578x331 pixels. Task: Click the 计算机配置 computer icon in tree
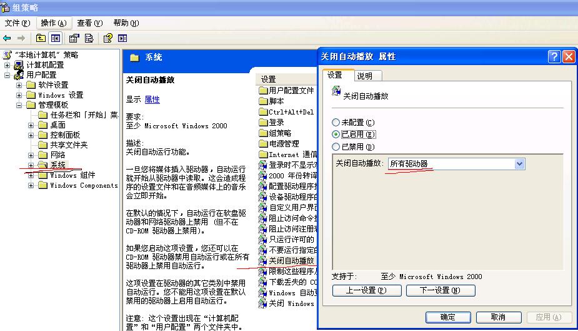tap(19, 65)
